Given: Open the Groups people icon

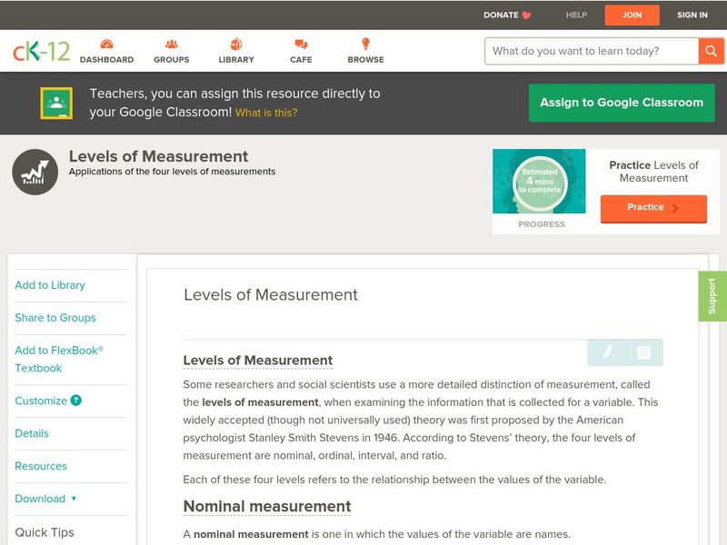Looking at the screenshot, I should 172,44.
